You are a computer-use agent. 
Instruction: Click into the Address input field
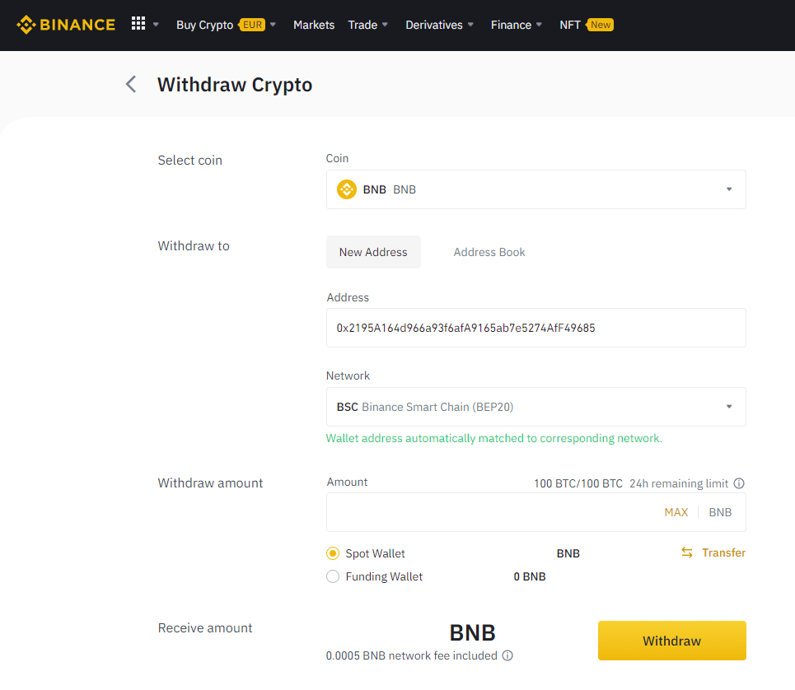[x=536, y=328]
